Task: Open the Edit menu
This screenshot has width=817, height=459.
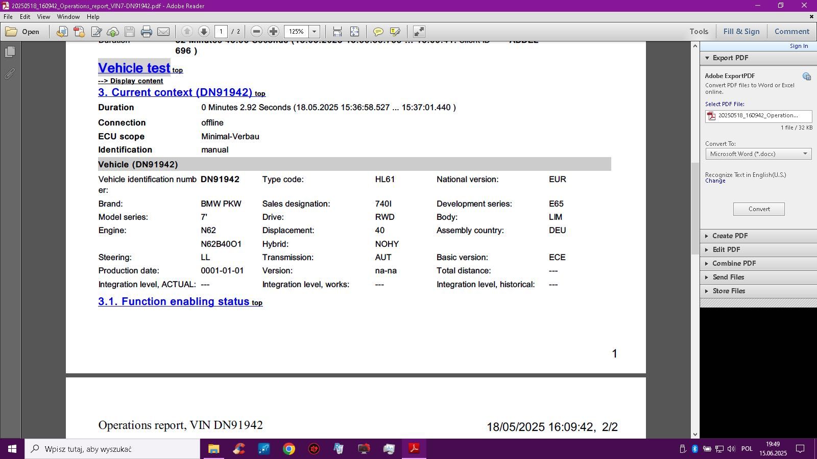Action: point(25,17)
